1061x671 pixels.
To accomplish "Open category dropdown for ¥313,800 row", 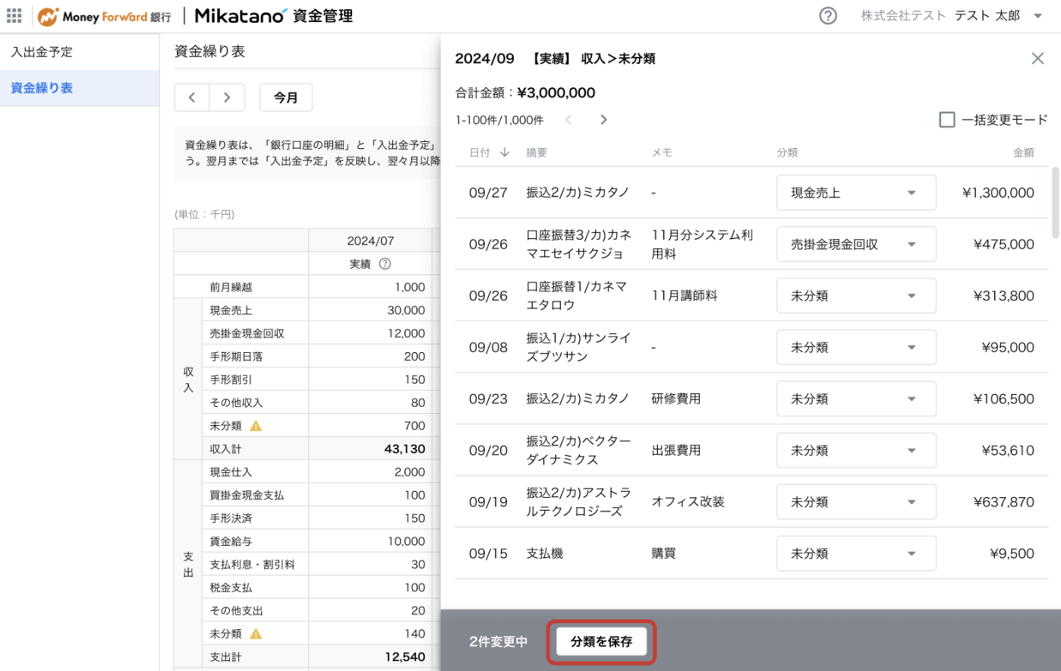I will (x=856, y=296).
